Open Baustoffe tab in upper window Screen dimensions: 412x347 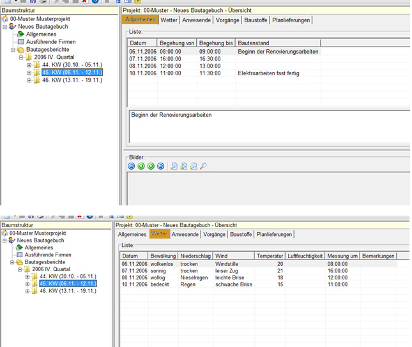(256, 20)
